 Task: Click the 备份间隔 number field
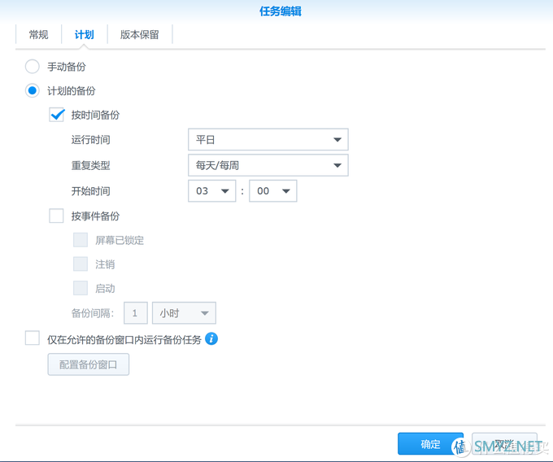point(136,313)
